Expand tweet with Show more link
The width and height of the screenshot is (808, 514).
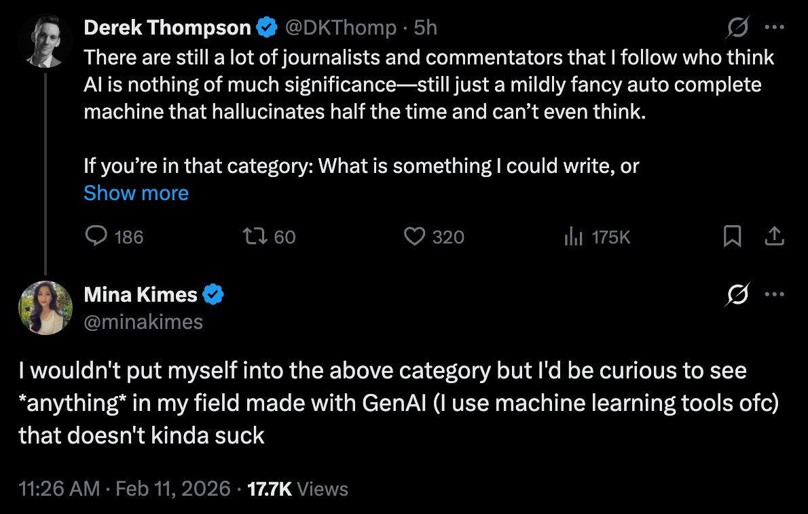click(x=136, y=193)
